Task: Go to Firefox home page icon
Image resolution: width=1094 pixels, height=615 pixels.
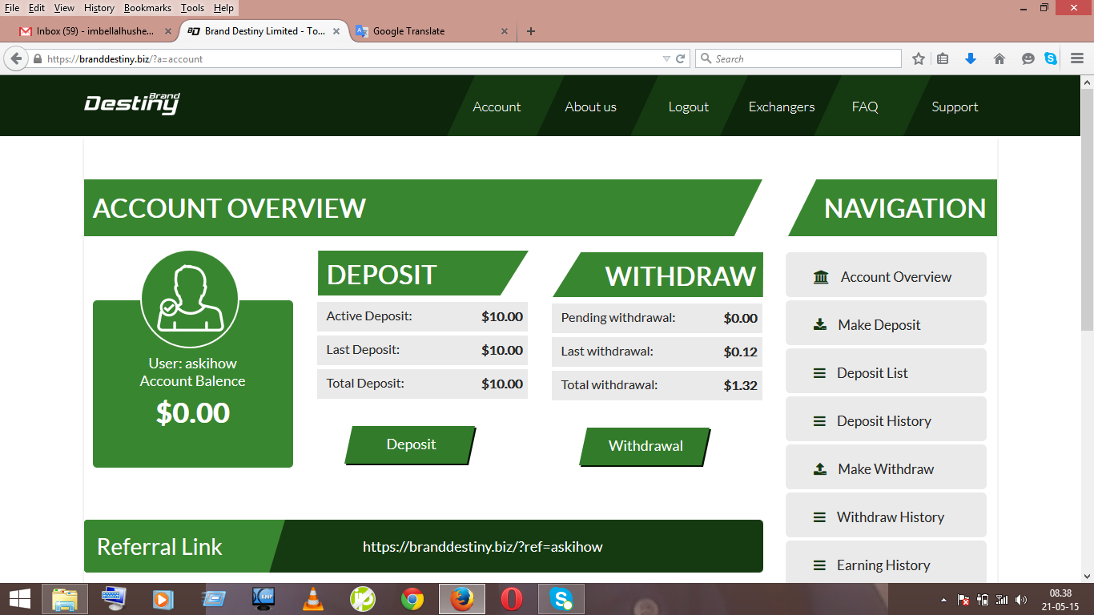Action: click(x=999, y=58)
